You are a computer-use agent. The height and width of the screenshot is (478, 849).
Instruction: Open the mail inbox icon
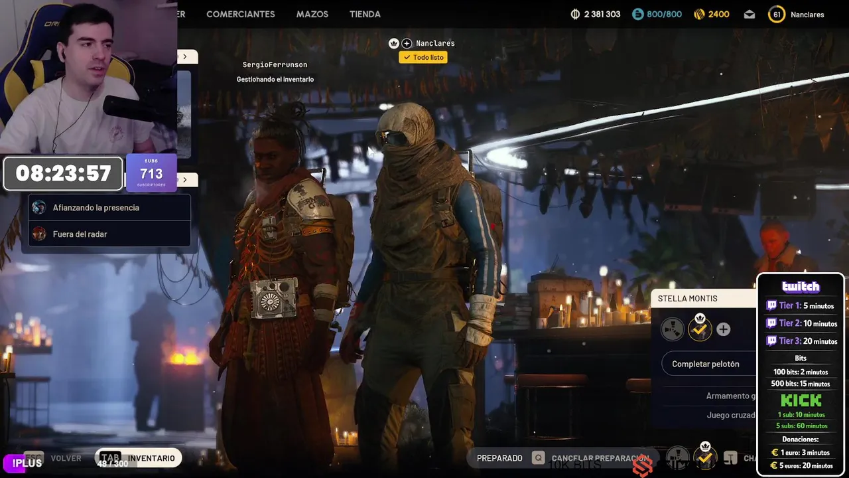coord(750,14)
